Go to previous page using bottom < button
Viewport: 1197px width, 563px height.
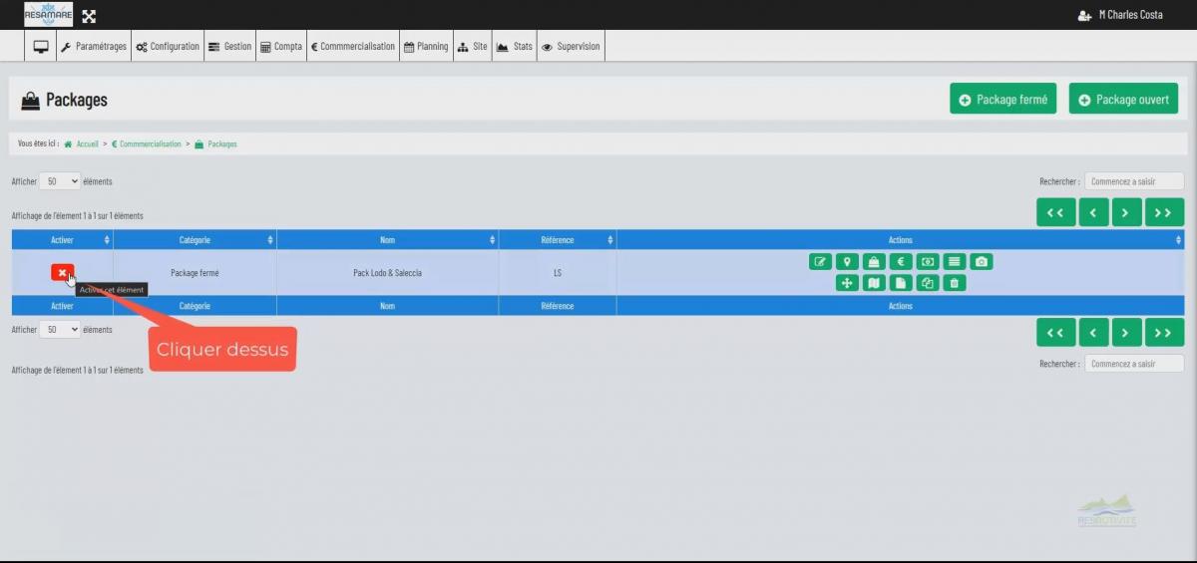point(1093,332)
